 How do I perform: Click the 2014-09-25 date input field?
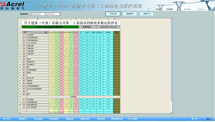tap(38, 14)
